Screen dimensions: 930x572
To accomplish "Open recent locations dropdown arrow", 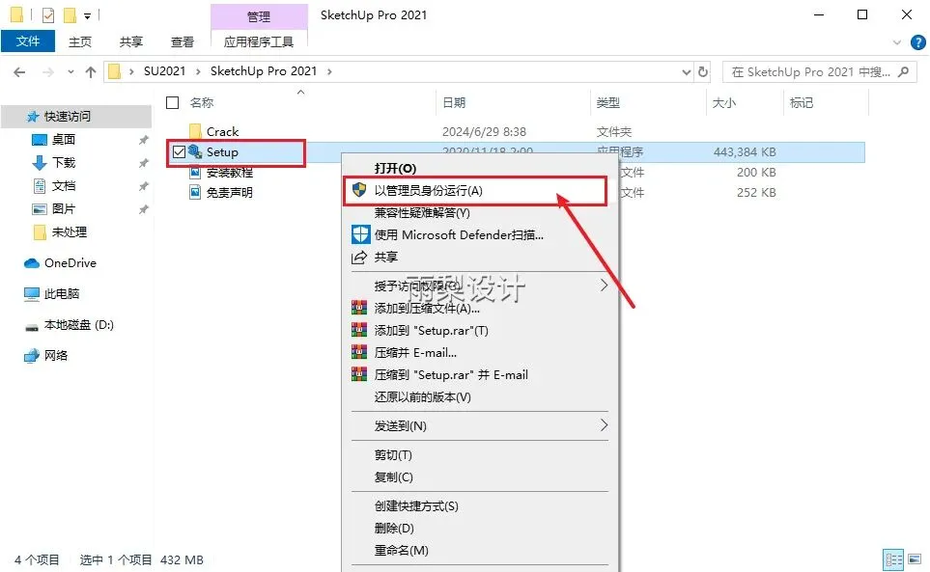I will click(x=70, y=72).
